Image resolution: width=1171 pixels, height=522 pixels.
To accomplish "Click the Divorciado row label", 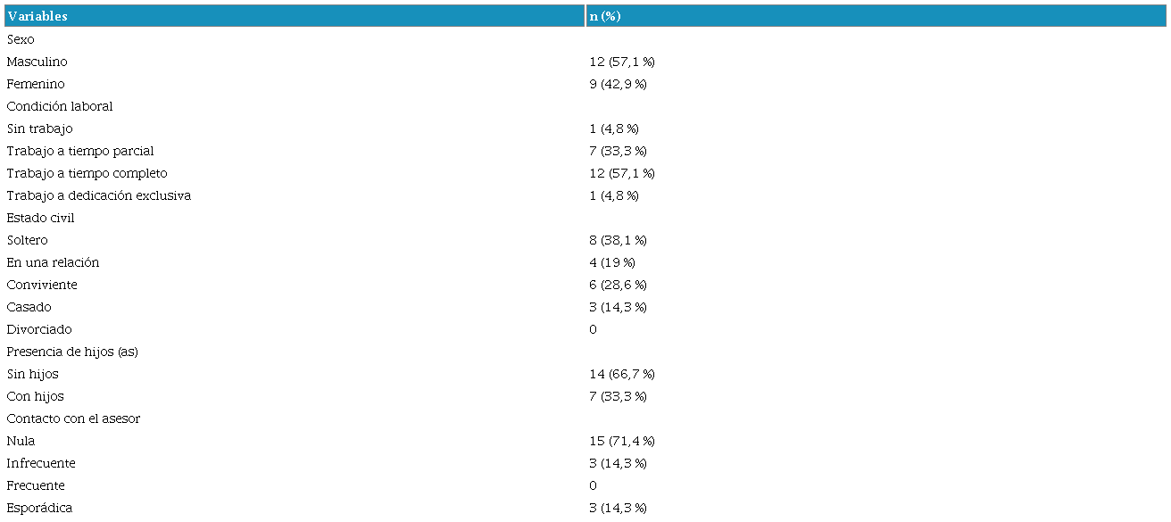I will pos(39,329).
